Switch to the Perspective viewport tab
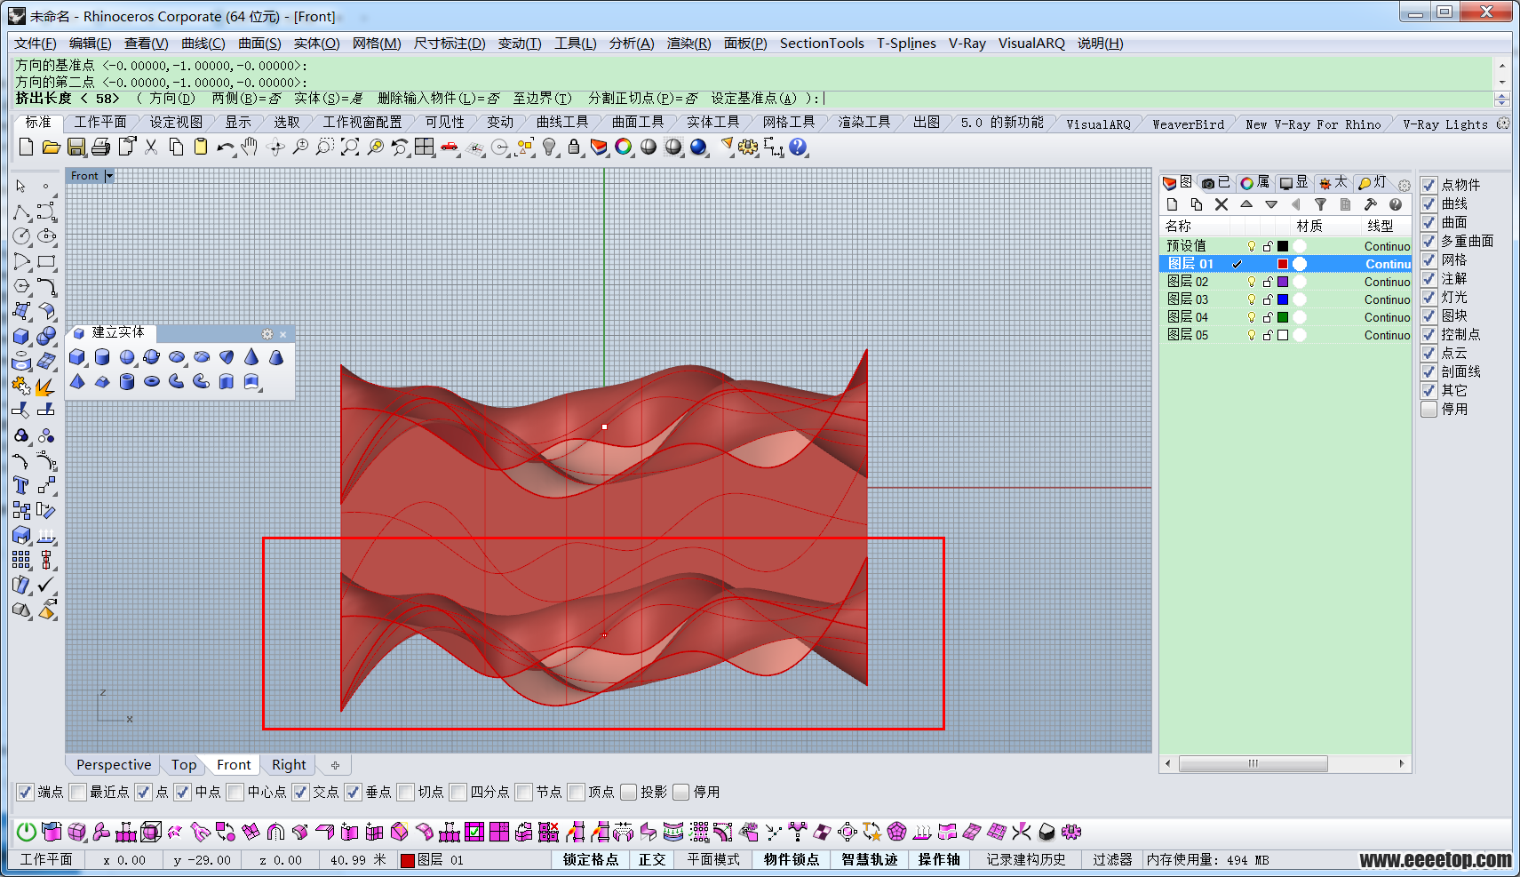Screen dimensions: 1520x877 114,765
